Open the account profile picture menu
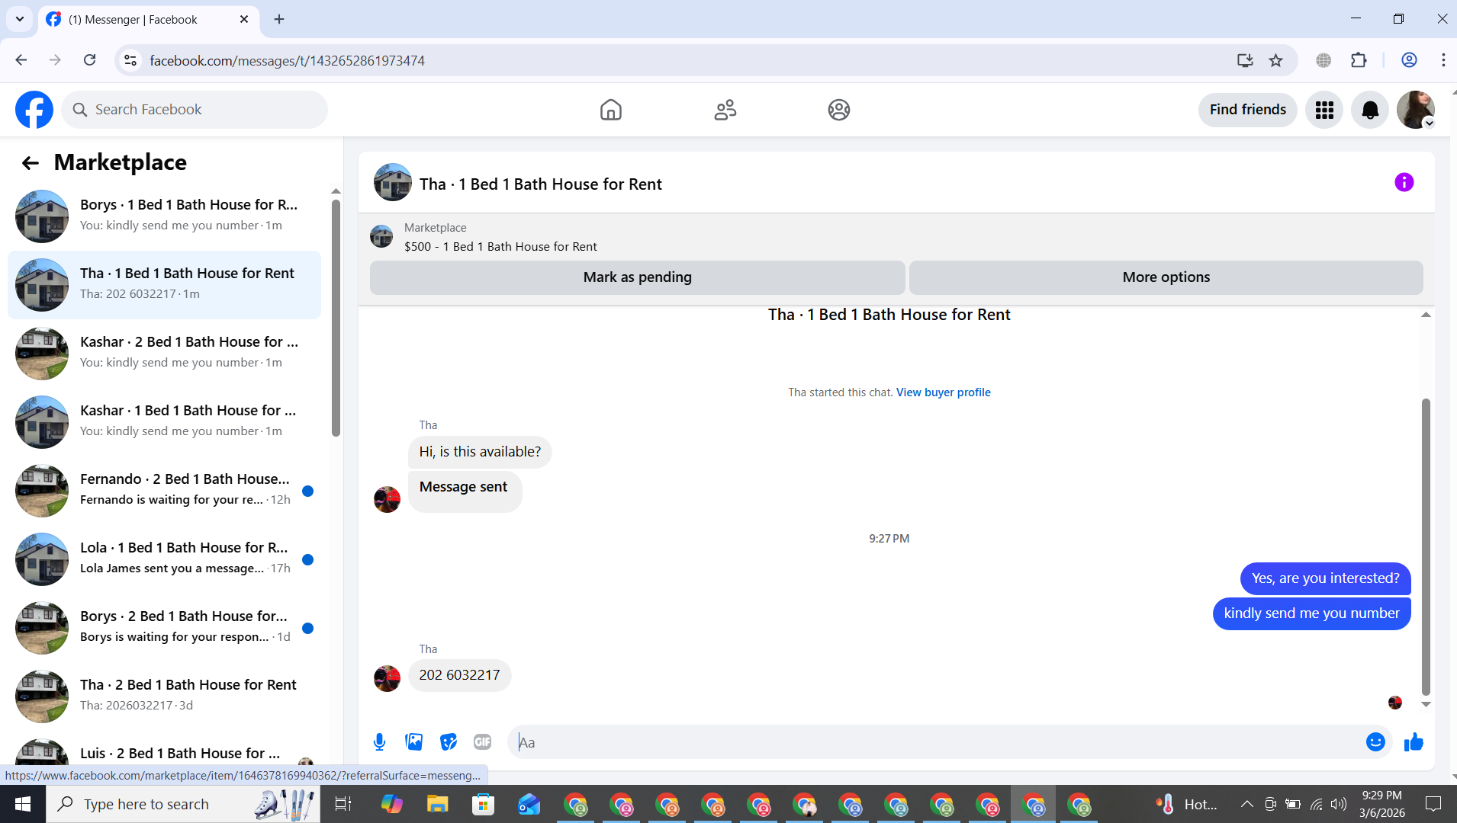The image size is (1457, 823). (1416, 110)
